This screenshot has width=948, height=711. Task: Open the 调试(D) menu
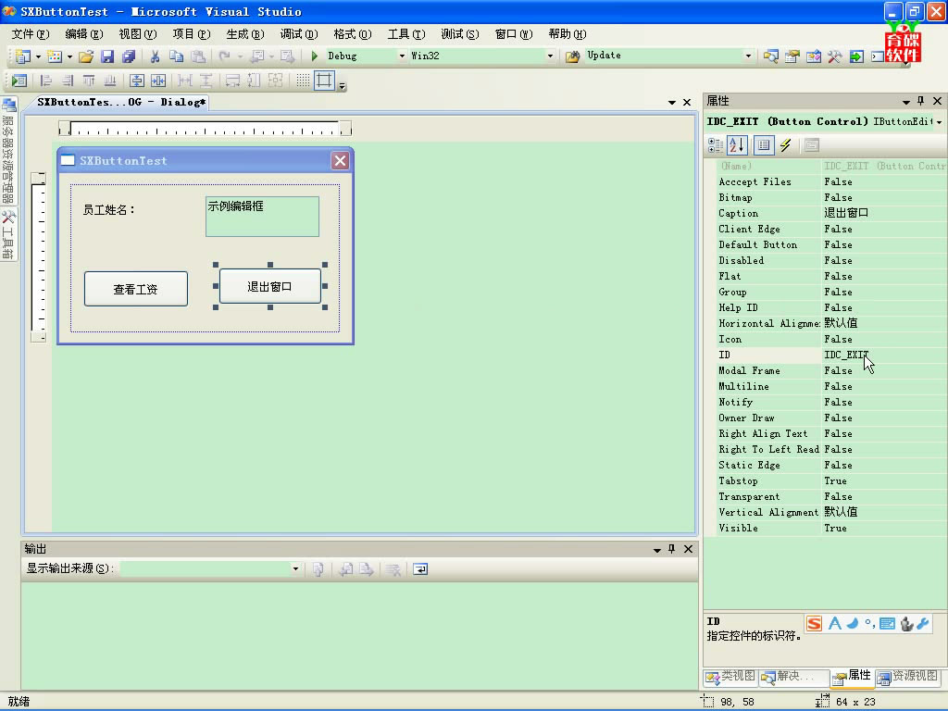pyautogui.click(x=299, y=34)
